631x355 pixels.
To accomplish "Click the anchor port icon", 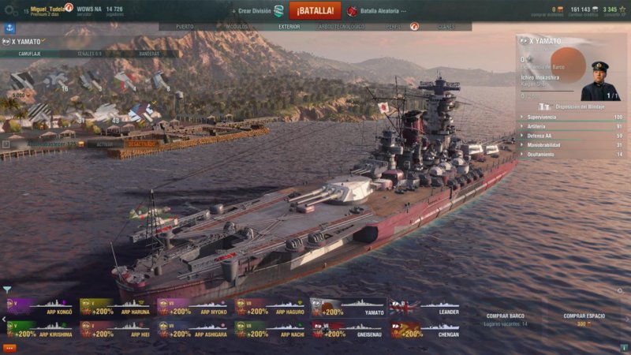I will tap(9, 28).
